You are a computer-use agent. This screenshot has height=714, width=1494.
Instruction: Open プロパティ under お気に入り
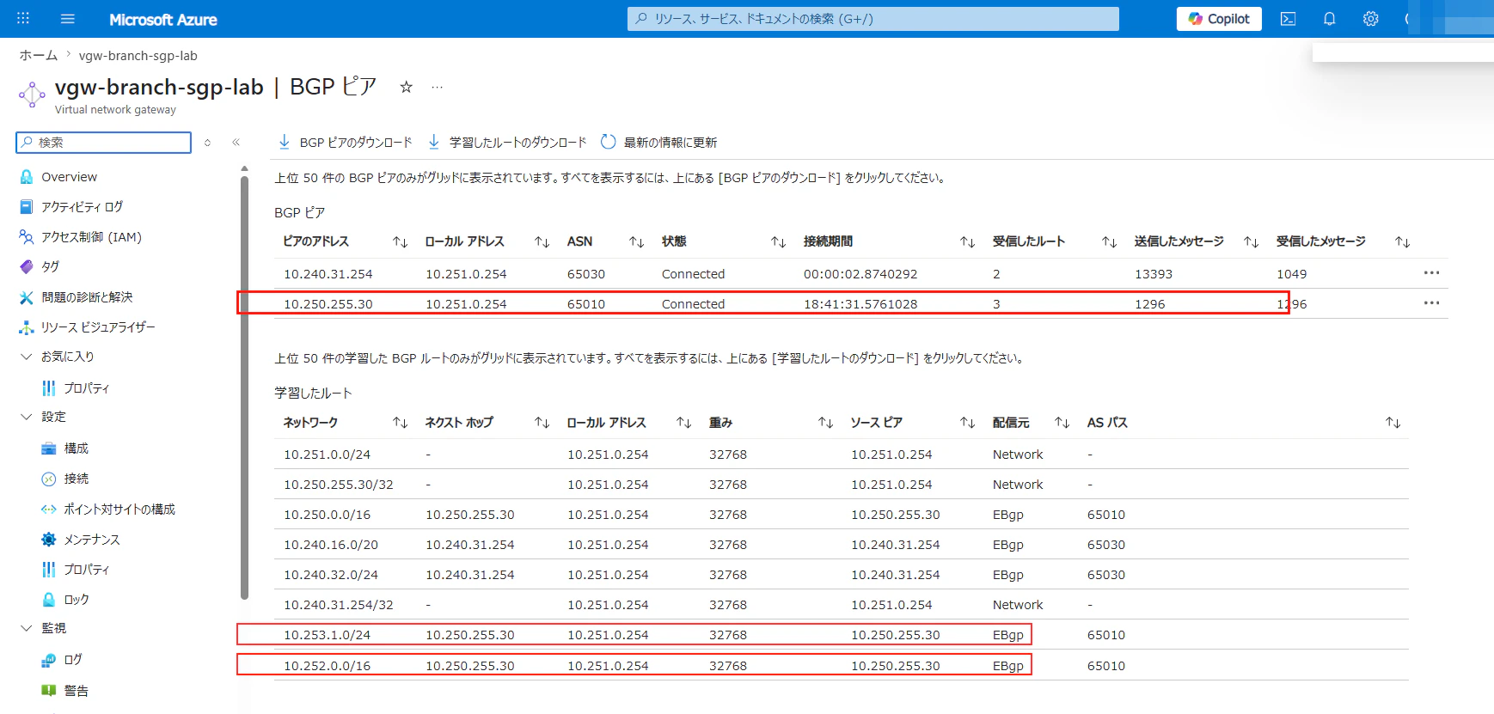point(86,388)
